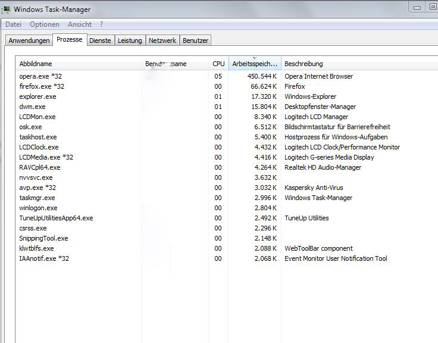Select the taskmgr.exe process
This screenshot has width=438, height=343.
pyautogui.click(x=37, y=198)
